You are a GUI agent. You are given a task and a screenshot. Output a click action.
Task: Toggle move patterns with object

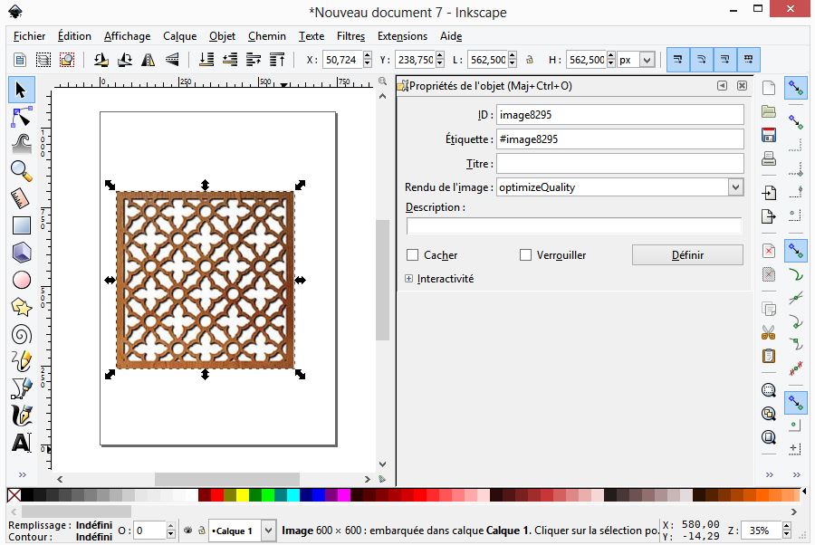point(749,60)
